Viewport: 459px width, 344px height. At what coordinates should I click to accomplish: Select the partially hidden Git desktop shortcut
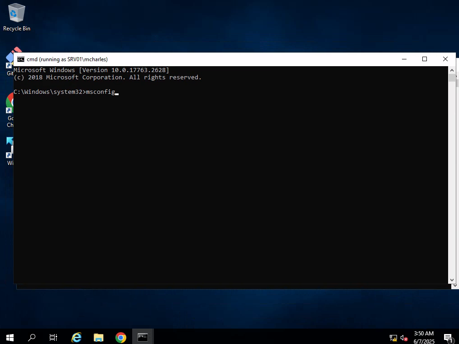pos(9,61)
